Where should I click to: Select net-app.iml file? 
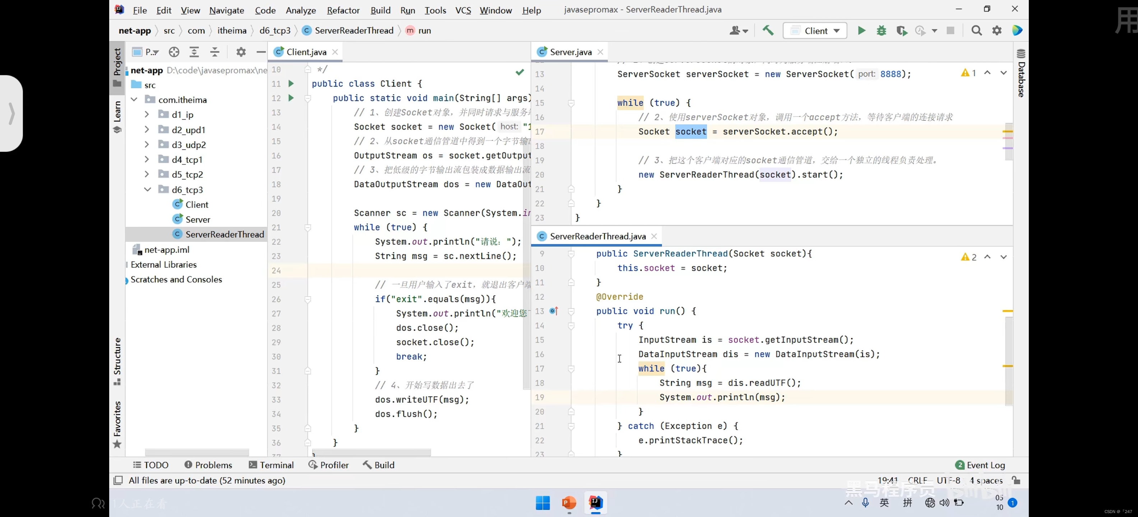167,250
